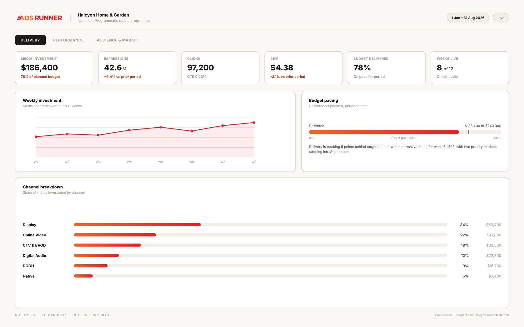Click the W3 data point on the chart
The image size is (524, 327).
point(98,135)
